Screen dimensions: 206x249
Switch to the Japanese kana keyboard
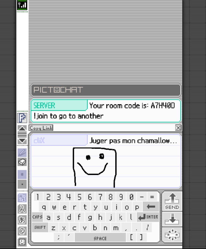[x=22, y=220]
